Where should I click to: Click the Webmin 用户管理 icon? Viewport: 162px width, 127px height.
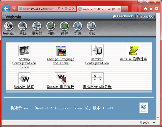(x=61, y=78)
